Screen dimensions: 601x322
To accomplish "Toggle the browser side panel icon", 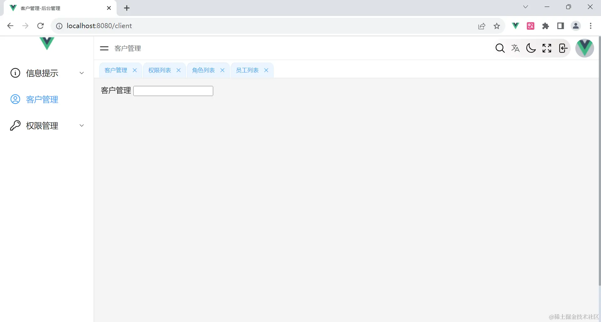I will coord(561,26).
